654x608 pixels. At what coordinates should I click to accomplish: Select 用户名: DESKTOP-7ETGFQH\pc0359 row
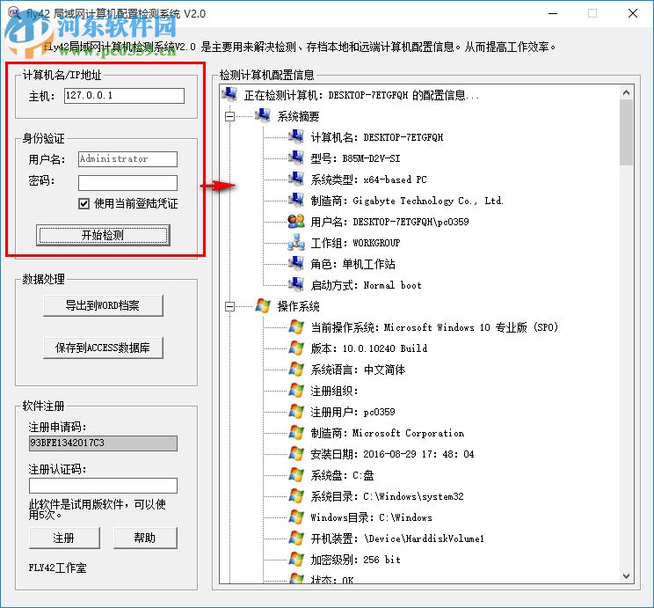click(x=389, y=222)
